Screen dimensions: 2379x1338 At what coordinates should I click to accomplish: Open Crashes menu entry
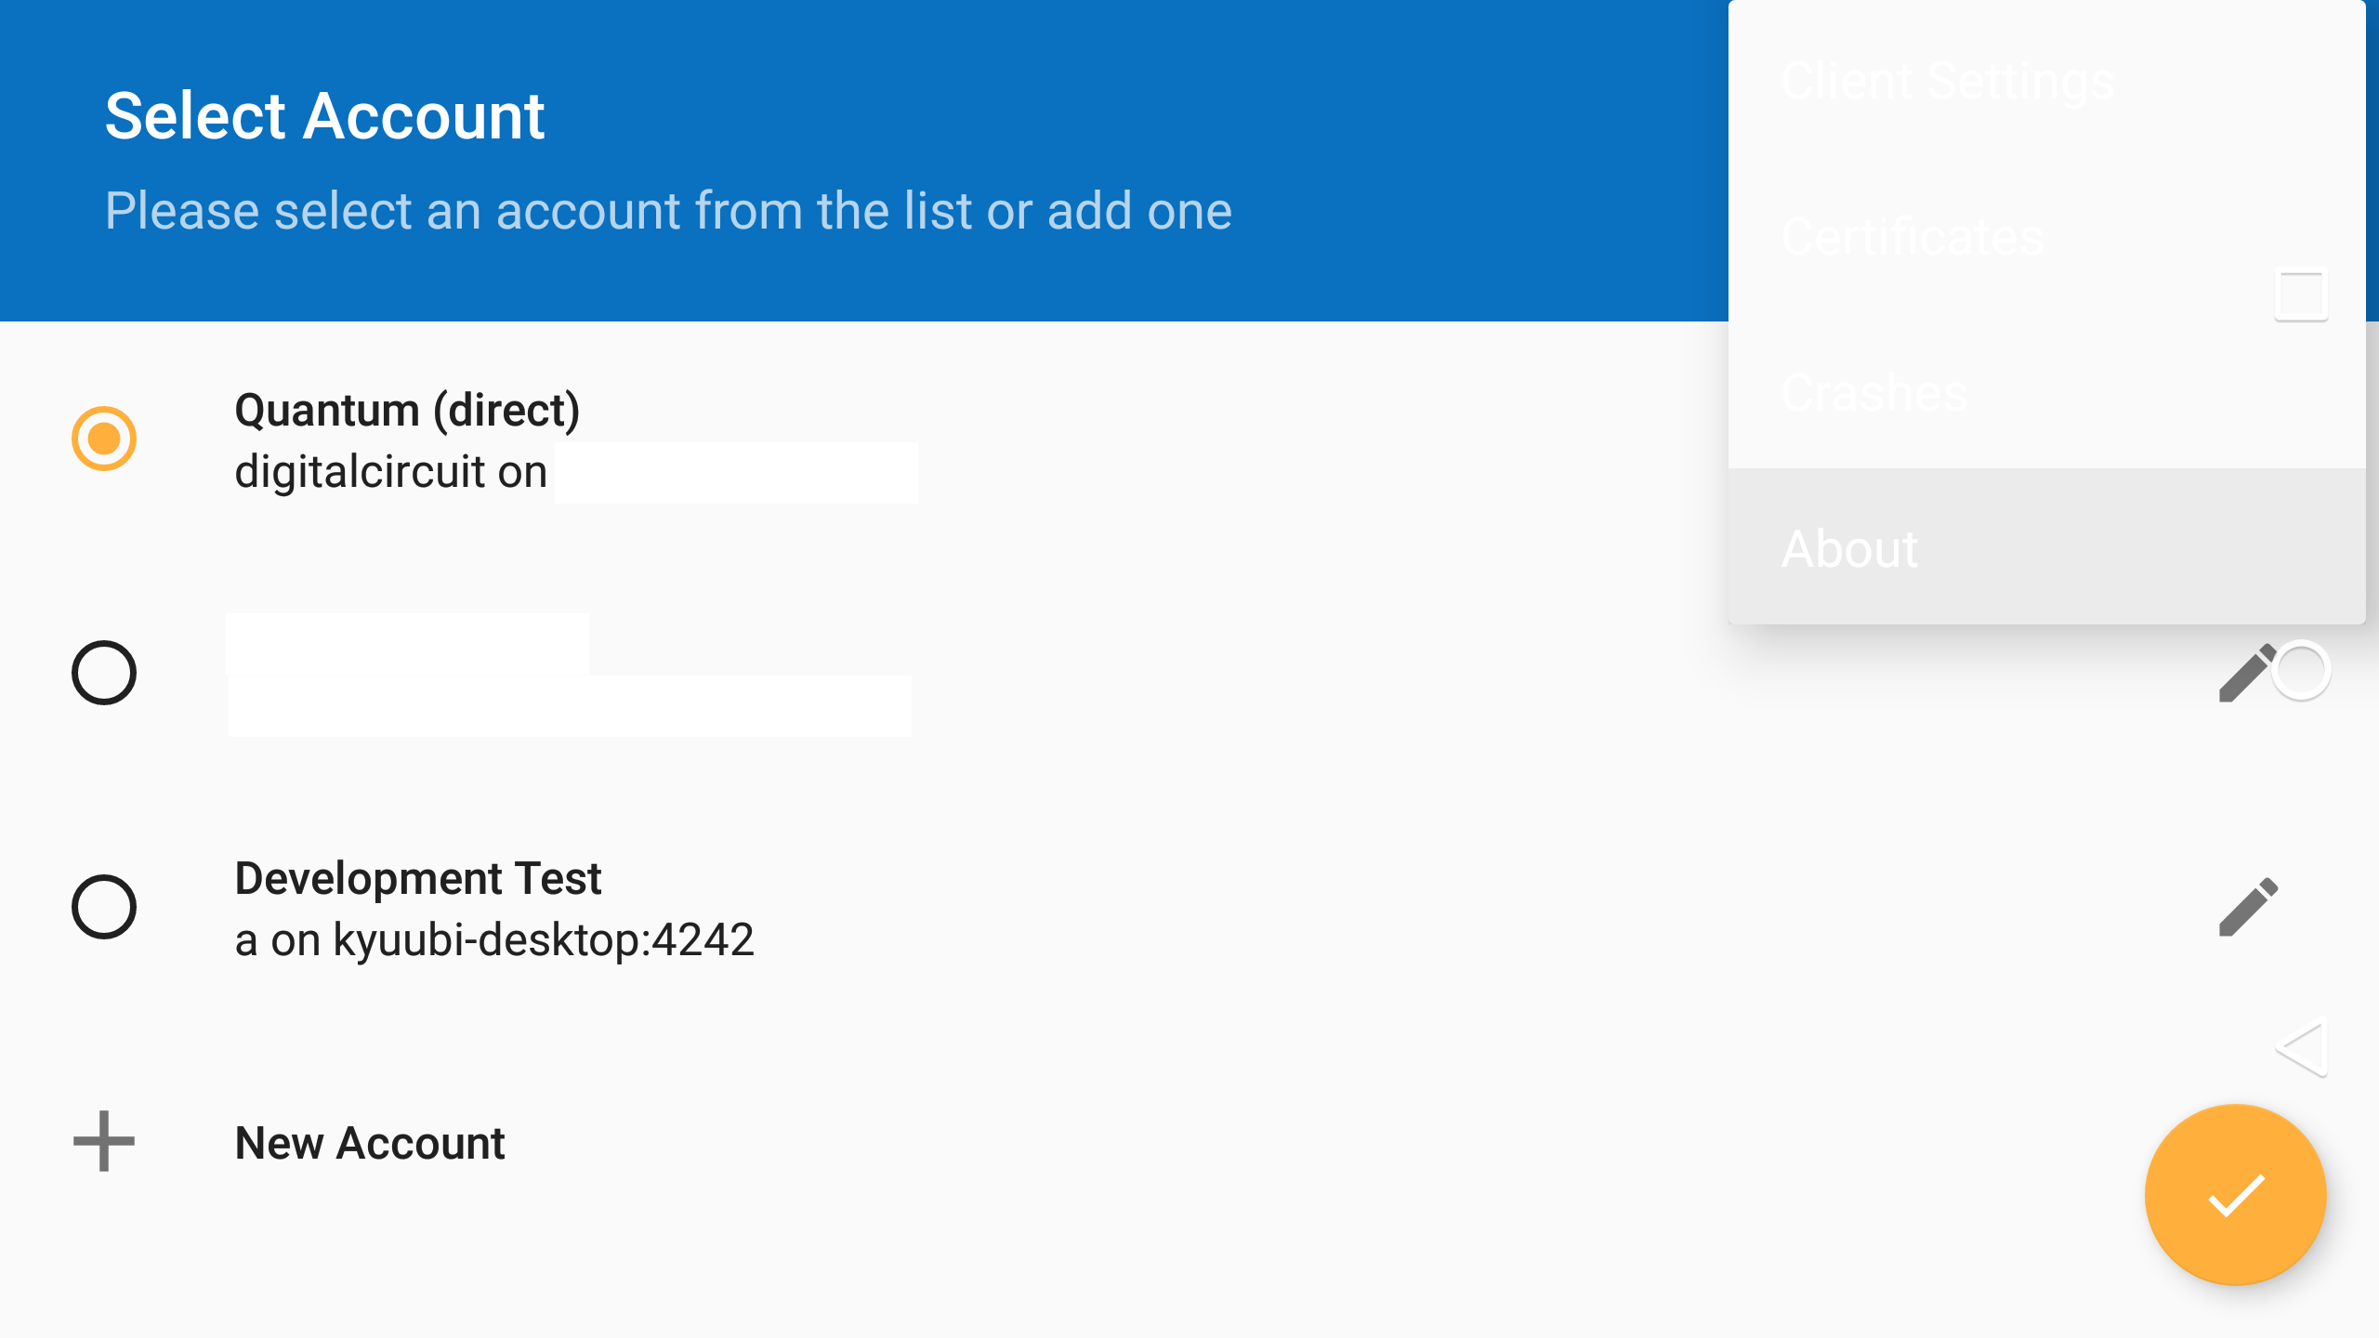click(1875, 394)
